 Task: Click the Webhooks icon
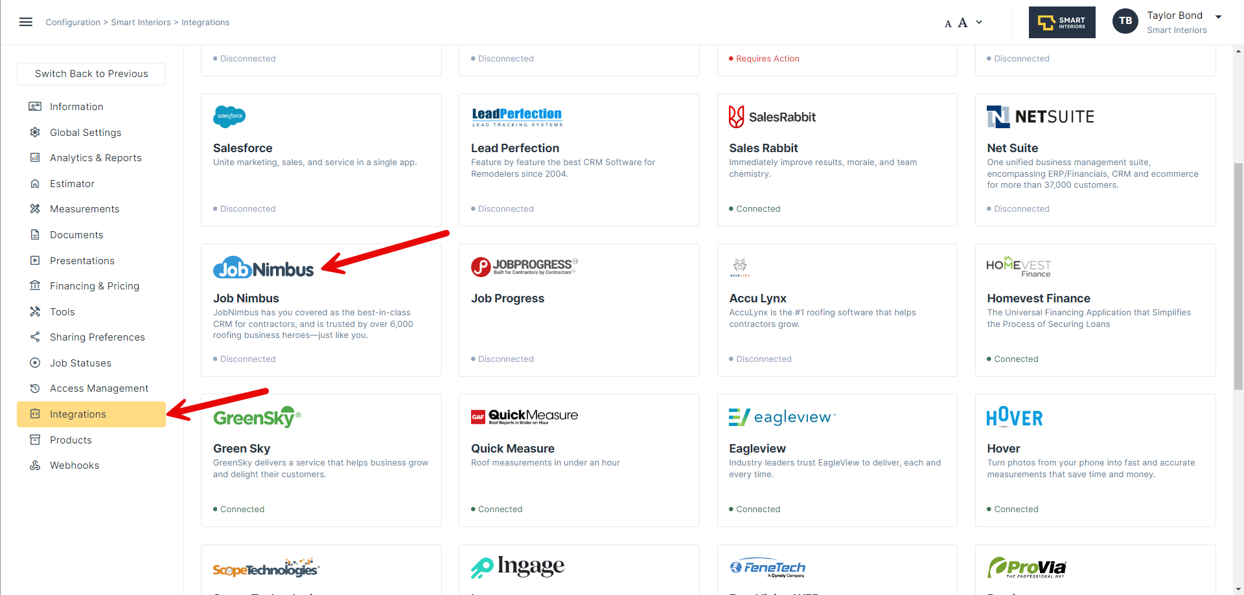click(35, 465)
